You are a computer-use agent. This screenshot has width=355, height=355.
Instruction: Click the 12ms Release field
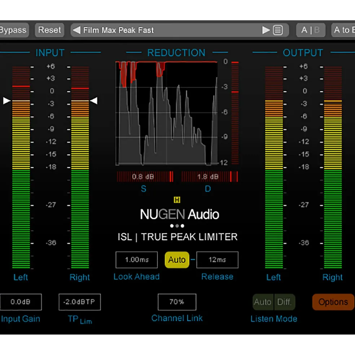tap(218, 260)
